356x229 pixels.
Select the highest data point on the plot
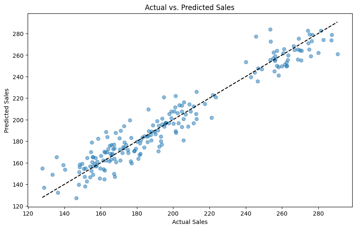tap(270, 29)
